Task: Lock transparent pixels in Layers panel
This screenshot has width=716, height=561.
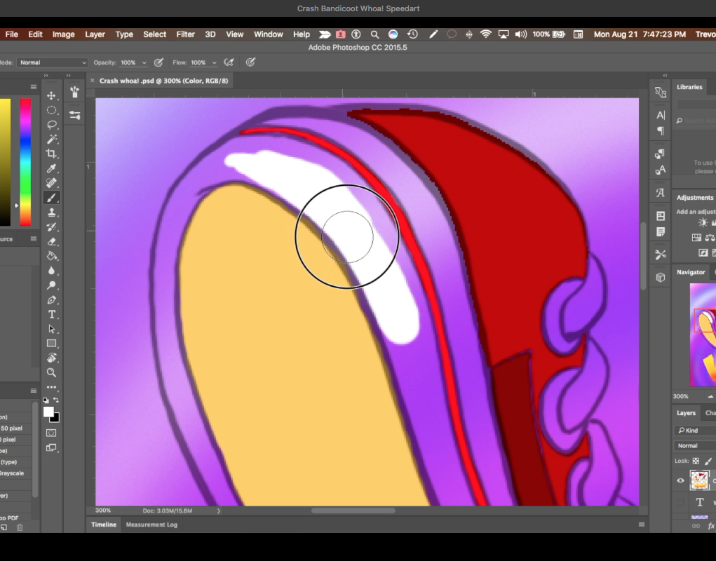Action: click(696, 461)
